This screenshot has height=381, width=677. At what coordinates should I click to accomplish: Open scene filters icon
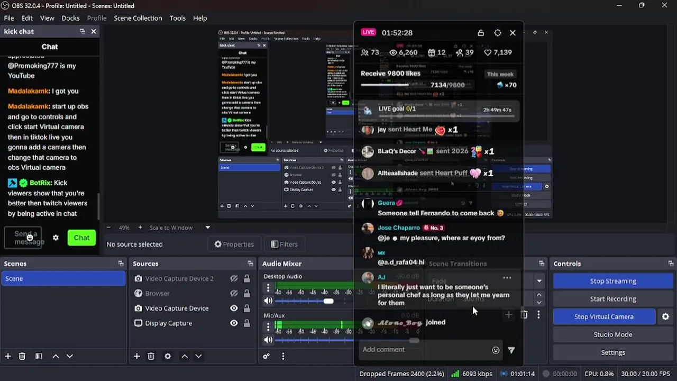click(x=39, y=356)
